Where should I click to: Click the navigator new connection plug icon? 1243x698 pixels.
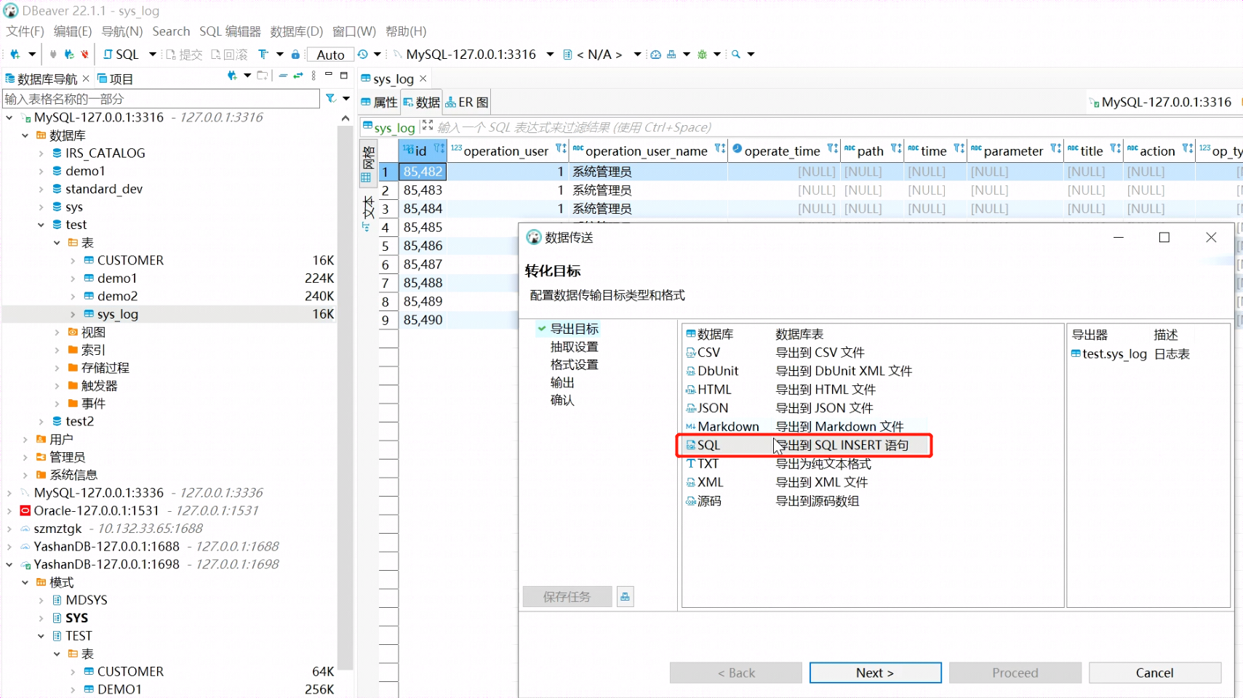pos(232,76)
